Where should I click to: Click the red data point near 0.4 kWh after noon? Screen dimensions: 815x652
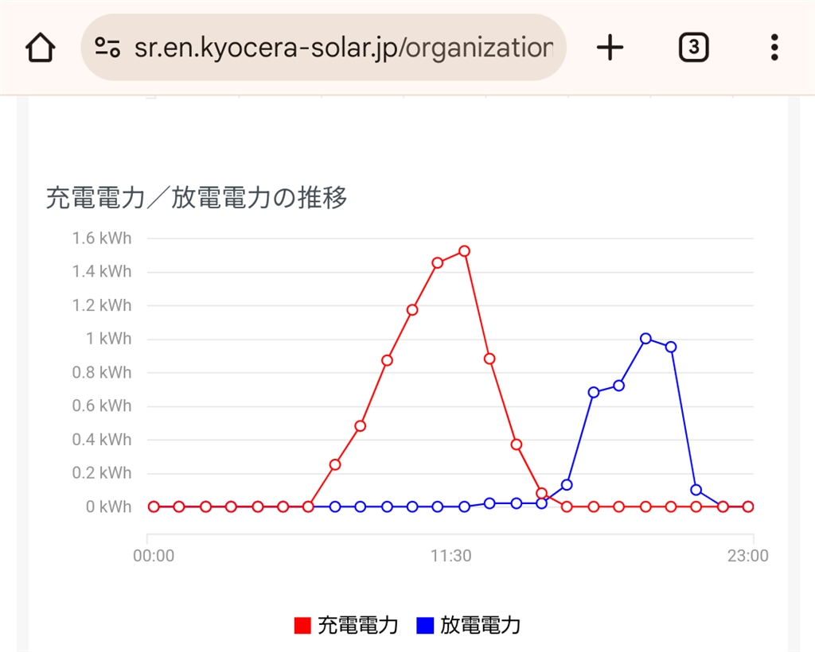[517, 444]
